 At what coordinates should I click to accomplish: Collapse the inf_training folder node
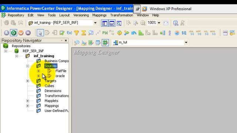point(17,56)
